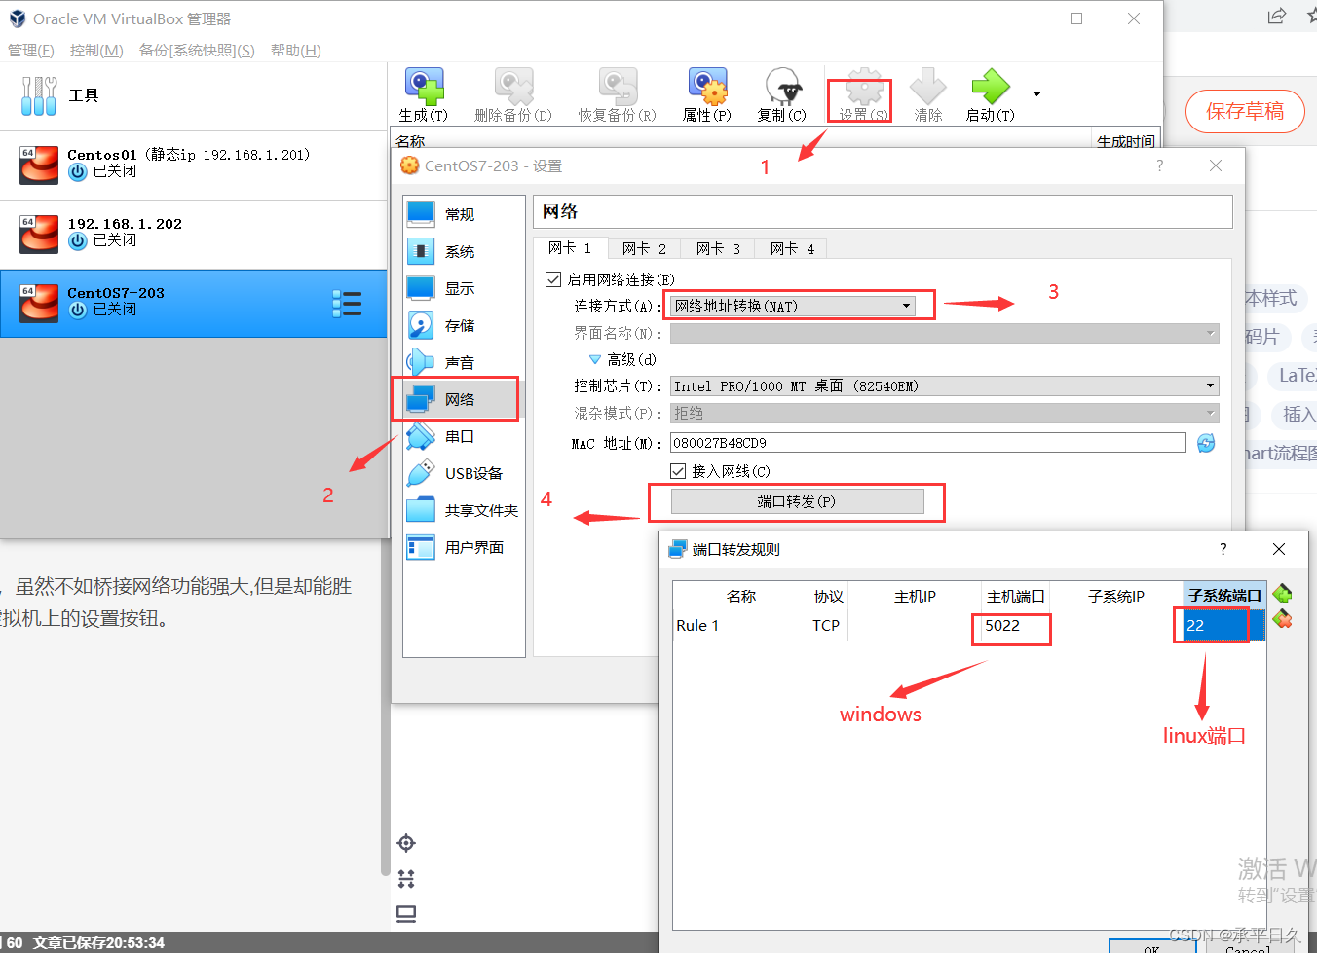Toggle the 接入网线(C) checkbox
This screenshot has height=953, width=1317.
coord(678,471)
